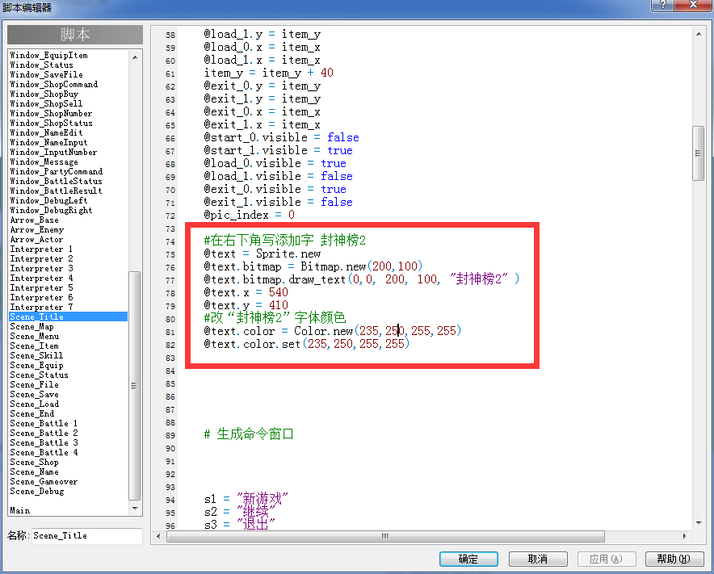Select the Window_DebugRight script
This screenshot has width=714, height=574.
click(69, 210)
